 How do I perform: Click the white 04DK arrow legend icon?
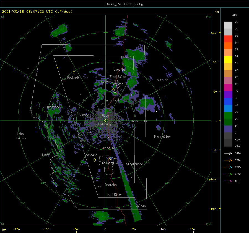coord(228,153)
